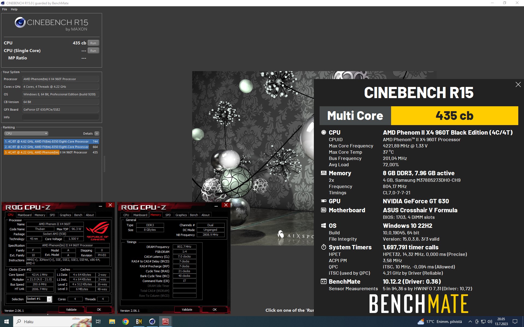Open the Help menu
Screen dimensions: 524x327
coord(14,9)
